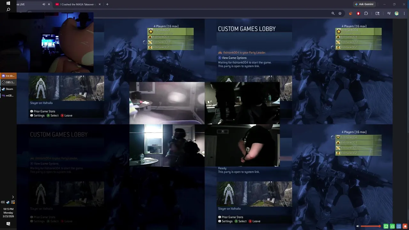Screen dimensions: 409x230
Task: Bookmark this page with star icon
Action: [x=340, y=13]
